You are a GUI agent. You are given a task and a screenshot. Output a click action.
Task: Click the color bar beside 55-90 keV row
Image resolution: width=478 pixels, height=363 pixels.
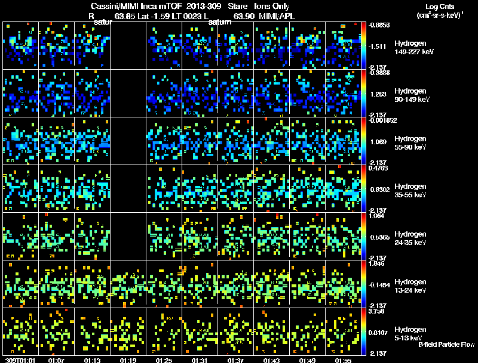363,141
